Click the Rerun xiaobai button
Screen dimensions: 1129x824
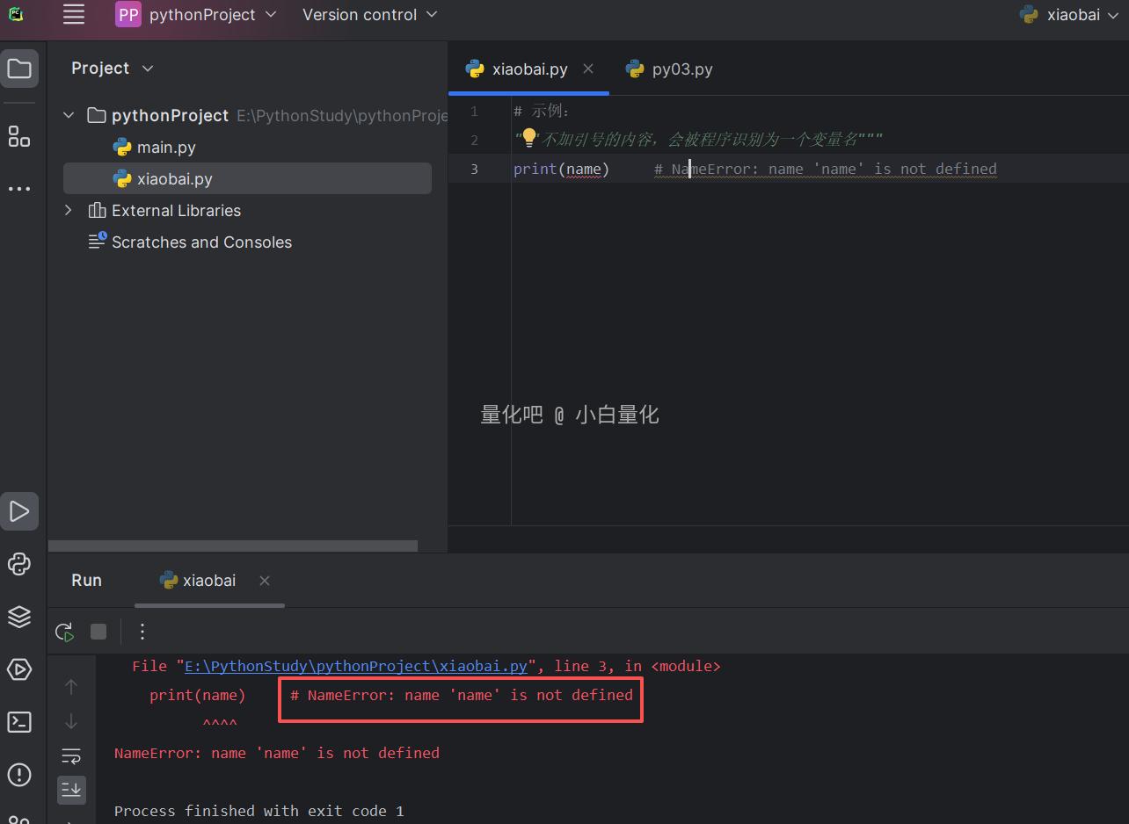click(64, 632)
